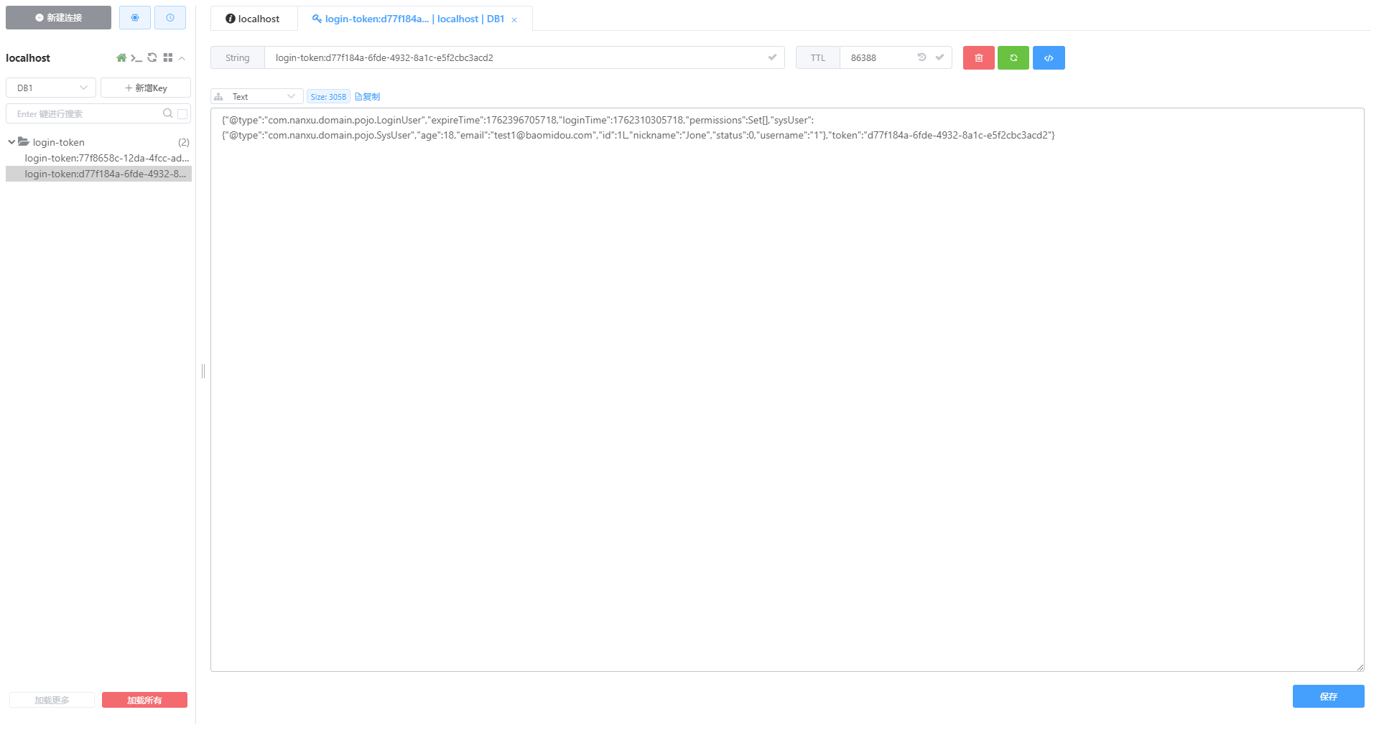Click the blue code command button

(1048, 58)
